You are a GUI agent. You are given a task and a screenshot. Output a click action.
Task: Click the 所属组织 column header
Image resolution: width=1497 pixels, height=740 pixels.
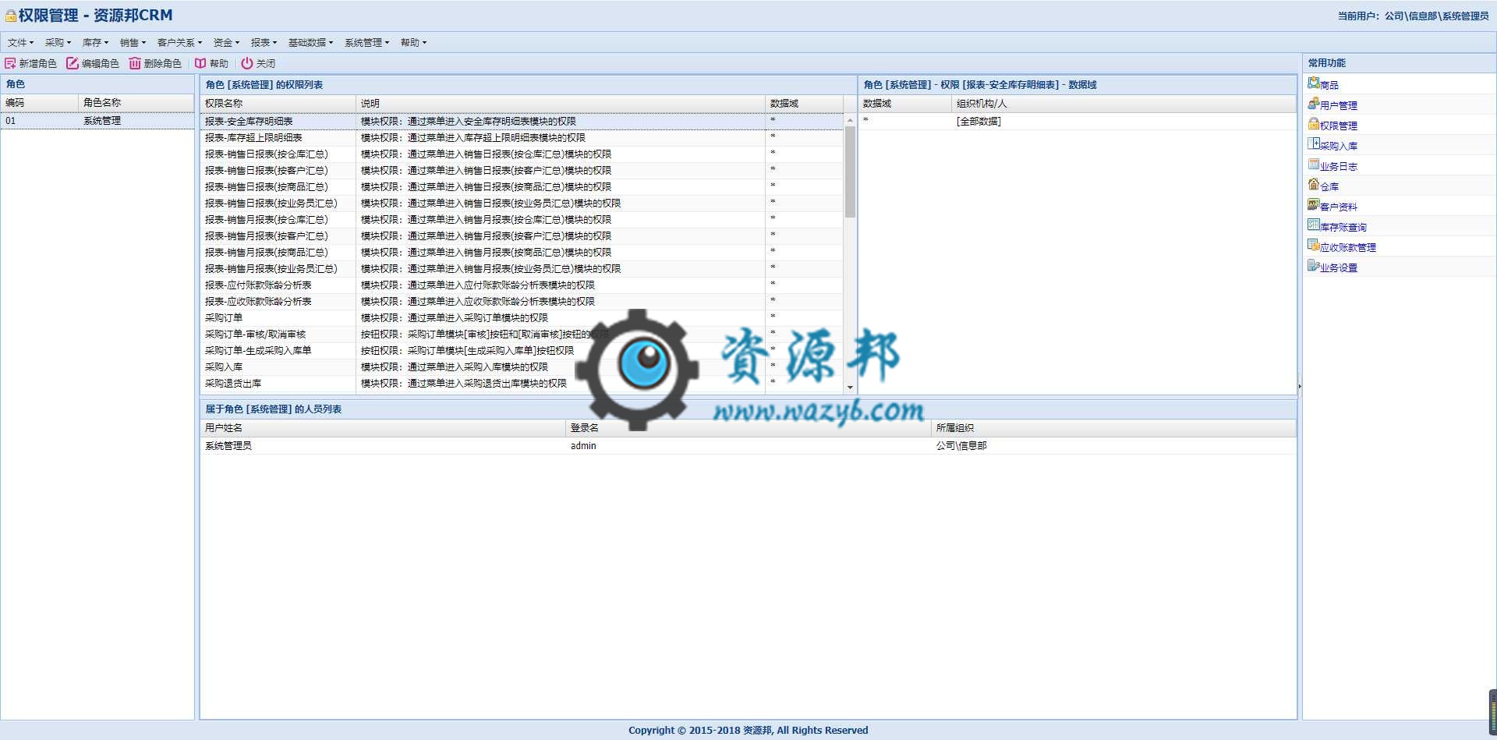point(1114,428)
